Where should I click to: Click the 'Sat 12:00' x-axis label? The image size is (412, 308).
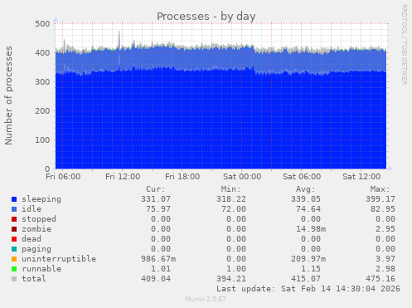pos(361,177)
